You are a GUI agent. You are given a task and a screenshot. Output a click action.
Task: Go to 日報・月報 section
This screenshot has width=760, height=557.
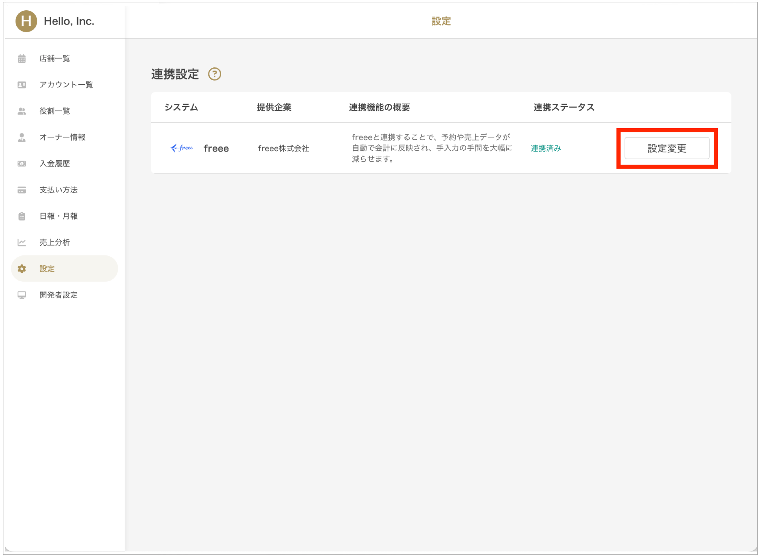pos(64,216)
